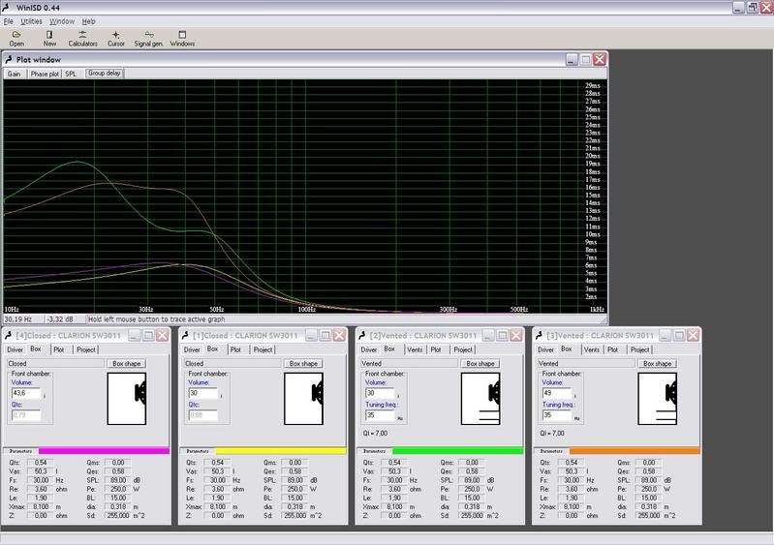
Task: Click Volume field in [2]Vented window
Action: pyautogui.click(x=380, y=393)
